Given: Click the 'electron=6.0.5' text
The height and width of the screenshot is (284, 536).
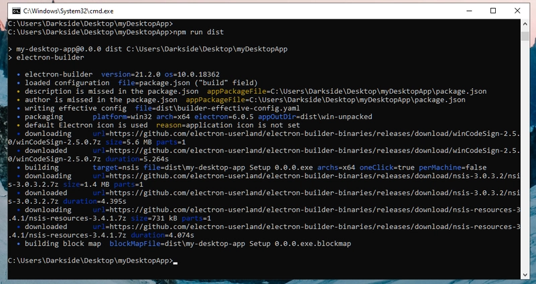Looking at the screenshot, I should (224, 117).
